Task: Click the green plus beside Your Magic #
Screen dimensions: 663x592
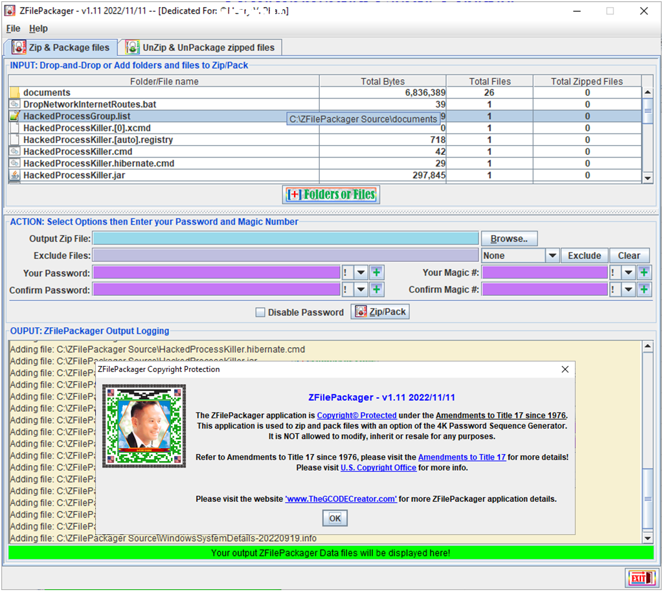Action: click(644, 273)
